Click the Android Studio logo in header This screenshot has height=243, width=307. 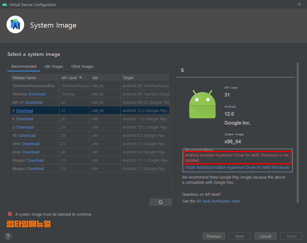[15, 25]
